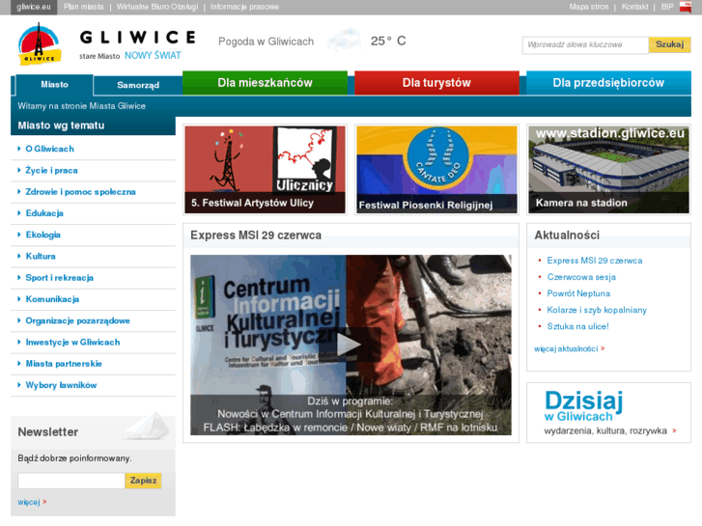Click Pogoda w Gliwicach text
The image size is (702, 526).
pos(266,42)
